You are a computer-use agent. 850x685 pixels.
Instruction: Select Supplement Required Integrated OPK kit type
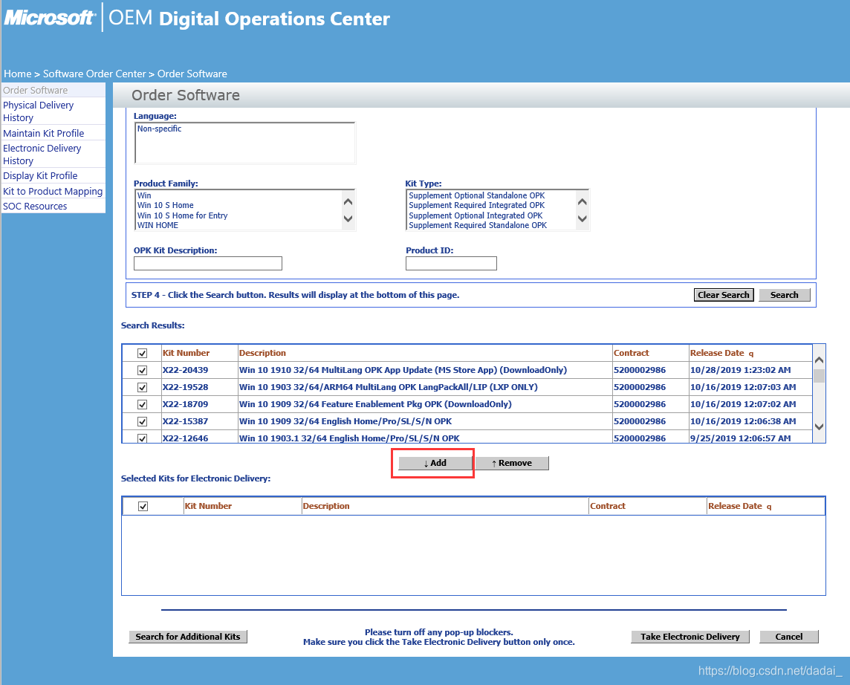coord(476,205)
